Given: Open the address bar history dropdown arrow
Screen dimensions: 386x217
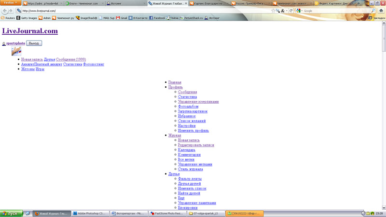Looking at the screenshot, I should [x=287, y=11].
